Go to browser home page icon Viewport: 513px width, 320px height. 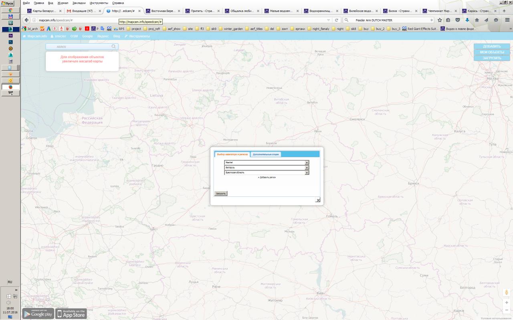coord(477,20)
